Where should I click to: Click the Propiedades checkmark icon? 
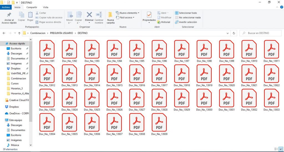click(149, 15)
